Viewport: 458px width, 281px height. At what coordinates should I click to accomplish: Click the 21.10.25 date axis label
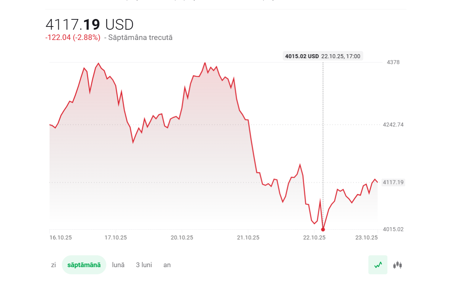[x=248, y=237]
